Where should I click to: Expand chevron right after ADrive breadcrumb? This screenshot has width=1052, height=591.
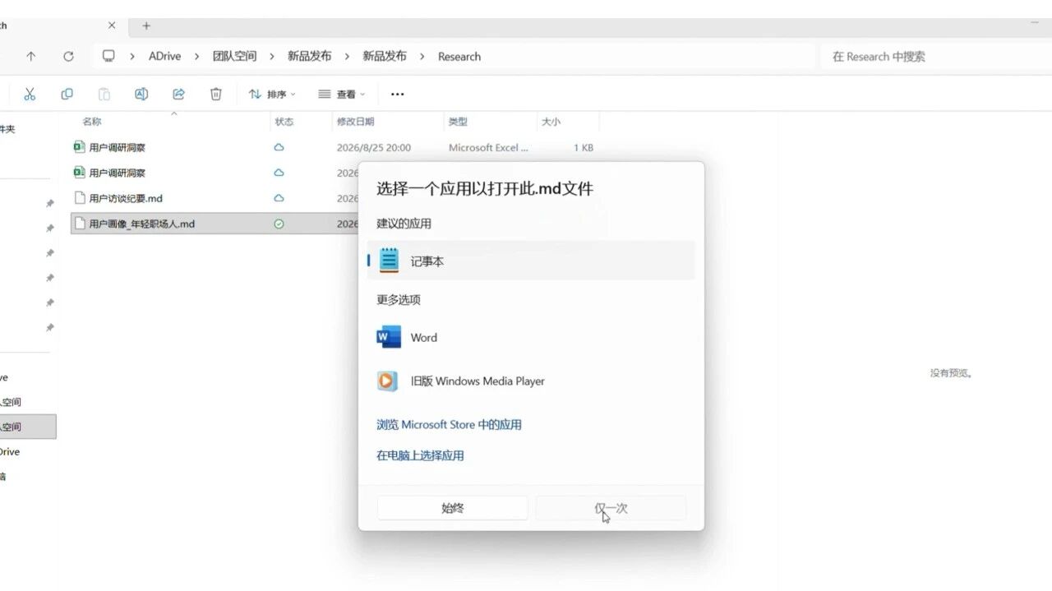point(197,57)
